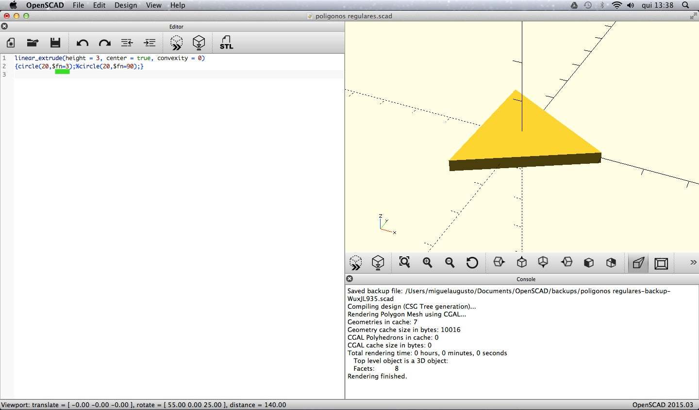
Task: Open the volume control menu
Action: tap(631, 5)
